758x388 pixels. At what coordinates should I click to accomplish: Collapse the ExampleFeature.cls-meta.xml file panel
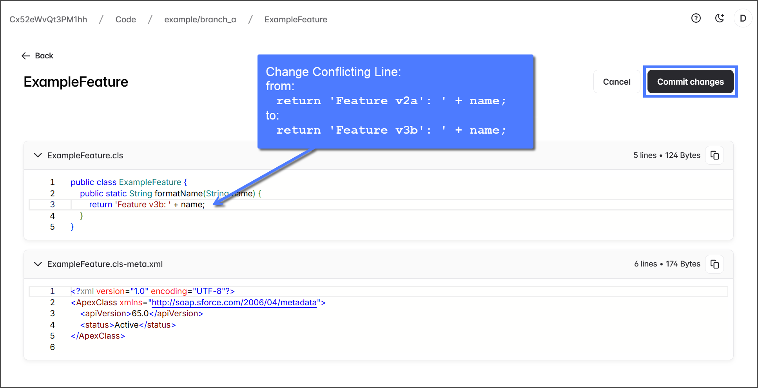tap(38, 264)
